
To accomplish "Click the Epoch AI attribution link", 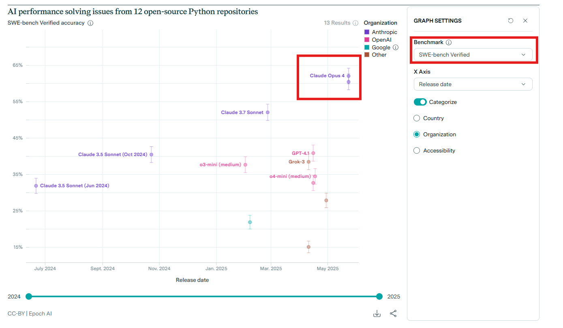I will 40,313.
